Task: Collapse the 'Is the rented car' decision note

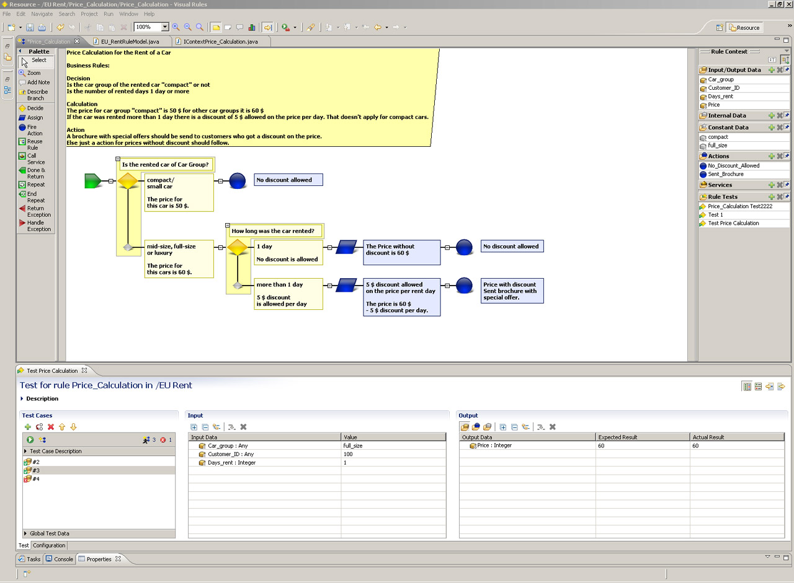Action: click(x=118, y=159)
